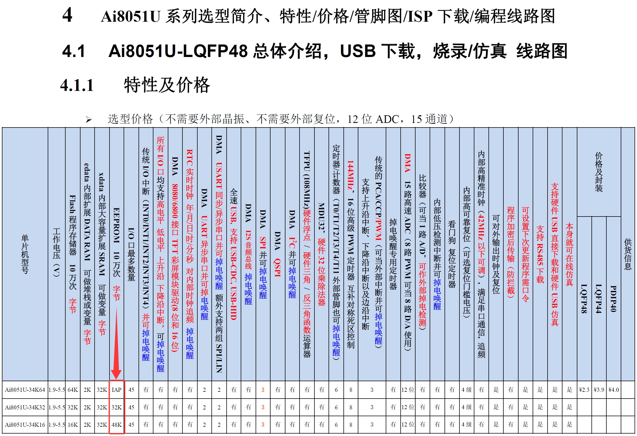
Task: Click the 'Ai8051U-34K64' model cell
Action: click(x=25, y=390)
